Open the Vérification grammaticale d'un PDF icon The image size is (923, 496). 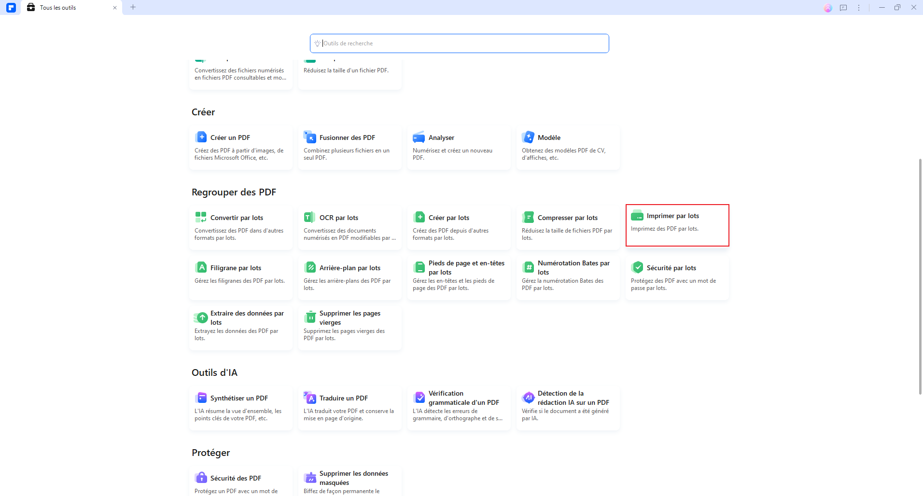click(x=419, y=398)
